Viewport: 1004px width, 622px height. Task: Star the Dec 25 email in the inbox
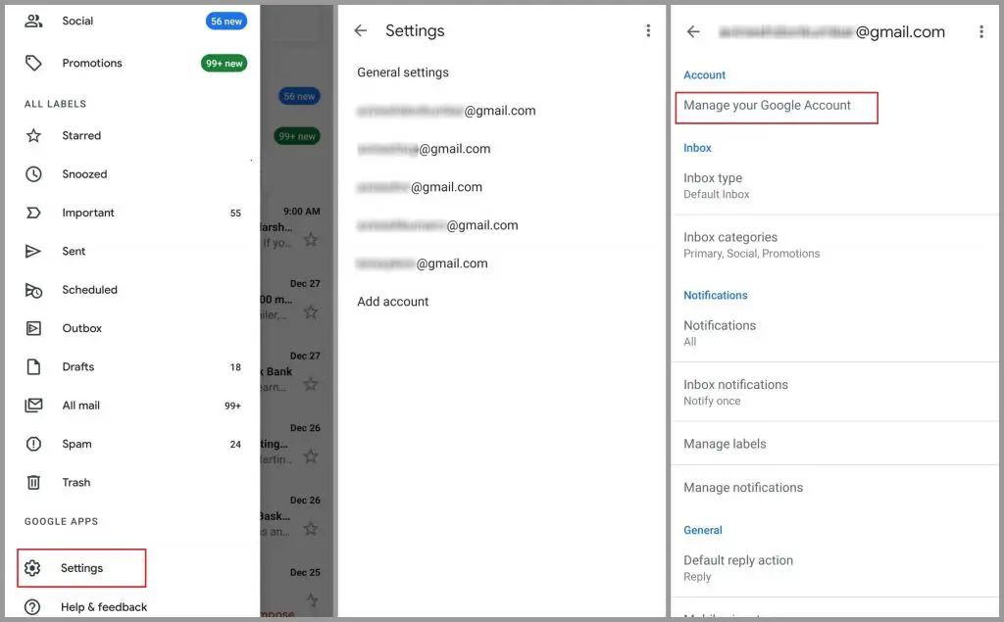[311, 600]
